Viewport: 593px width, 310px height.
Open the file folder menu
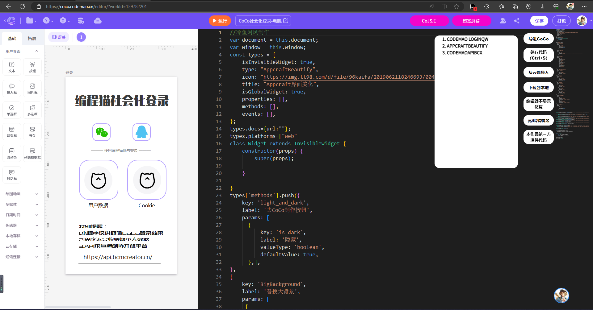pos(31,21)
